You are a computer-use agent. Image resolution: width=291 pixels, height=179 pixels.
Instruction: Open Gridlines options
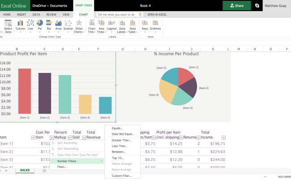pos(155,26)
